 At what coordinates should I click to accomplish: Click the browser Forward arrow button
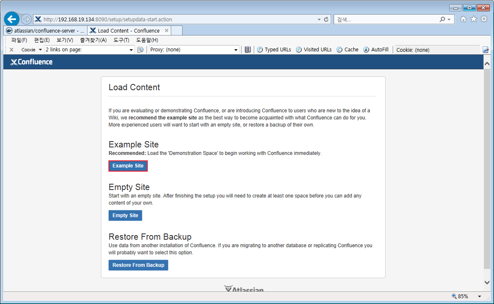click(26, 19)
